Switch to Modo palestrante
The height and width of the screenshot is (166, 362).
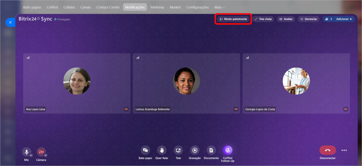click(233, 19)
